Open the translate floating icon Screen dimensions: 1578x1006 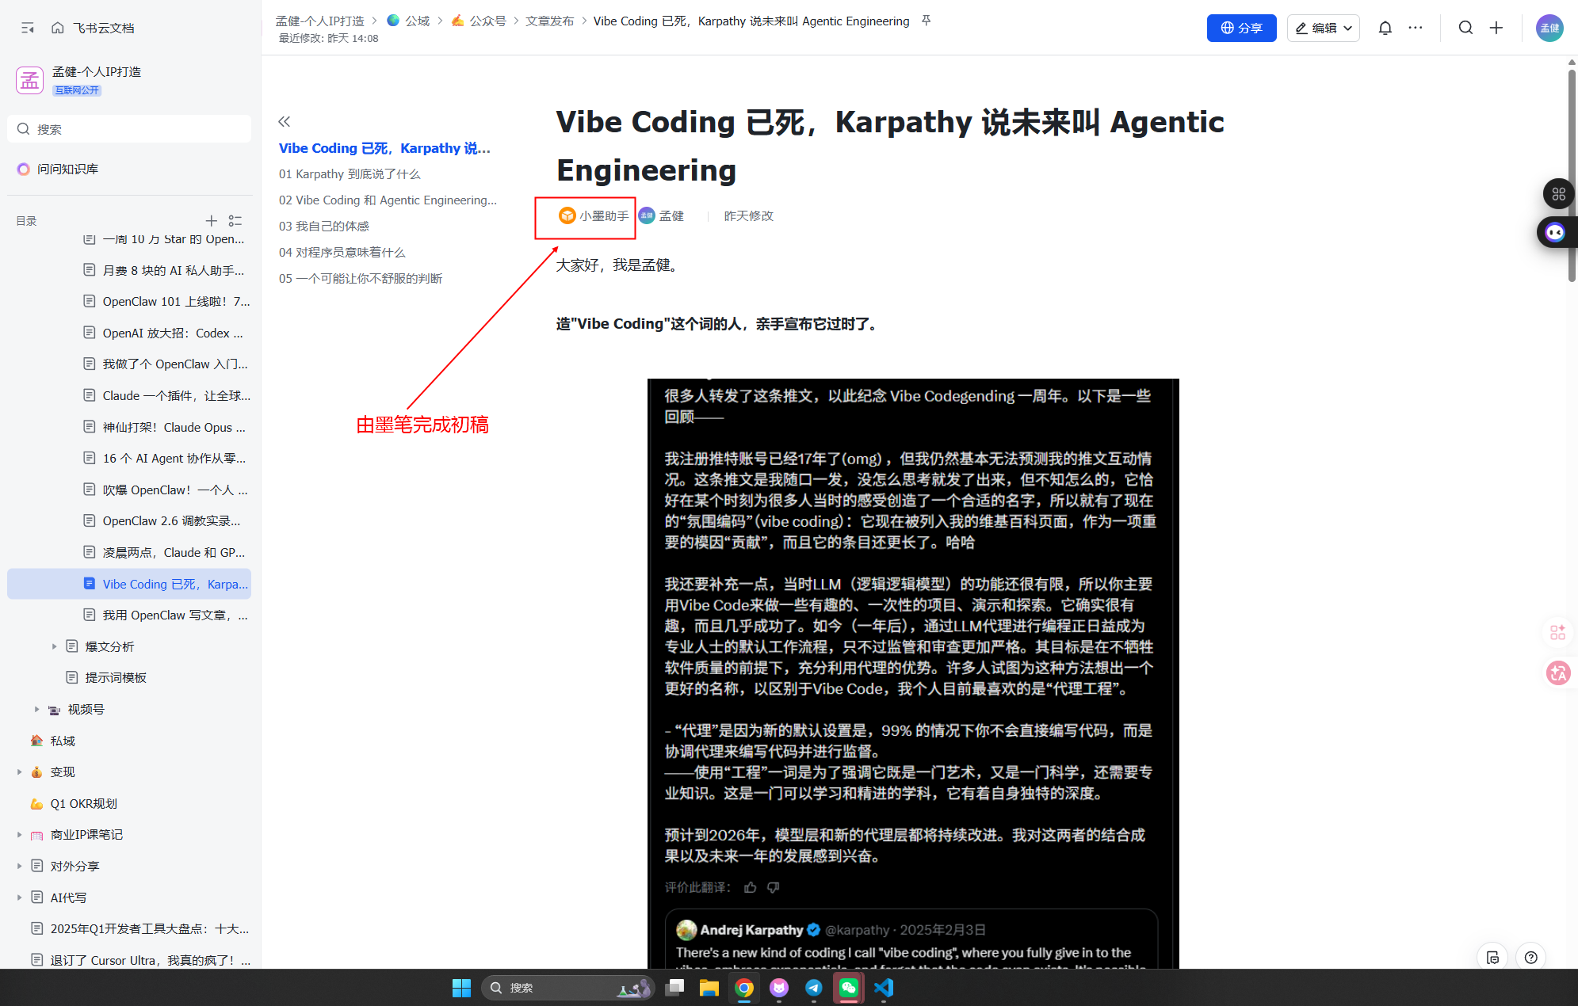[1558, 673]
